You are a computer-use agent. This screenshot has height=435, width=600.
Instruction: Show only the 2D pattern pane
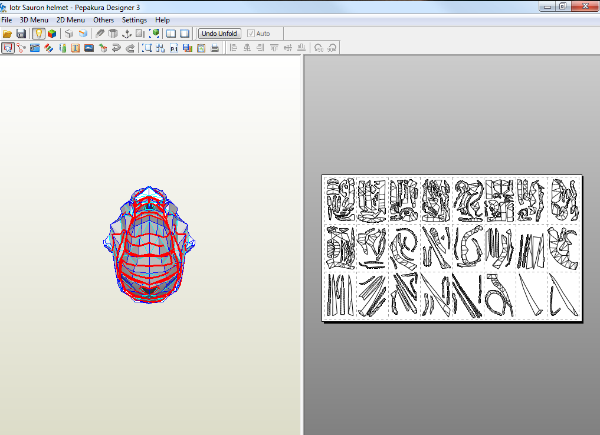pos(185,34)
